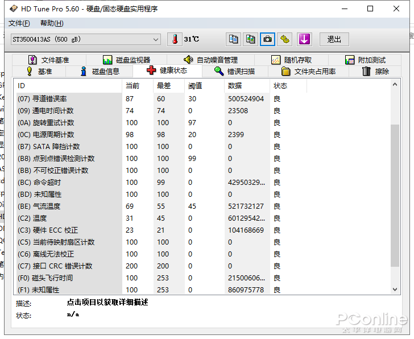Image resolution: width=414 pixels, height=339 pixels.
Task: Open the ST3500413AS drive dropdown
Action: pos(86,39)
